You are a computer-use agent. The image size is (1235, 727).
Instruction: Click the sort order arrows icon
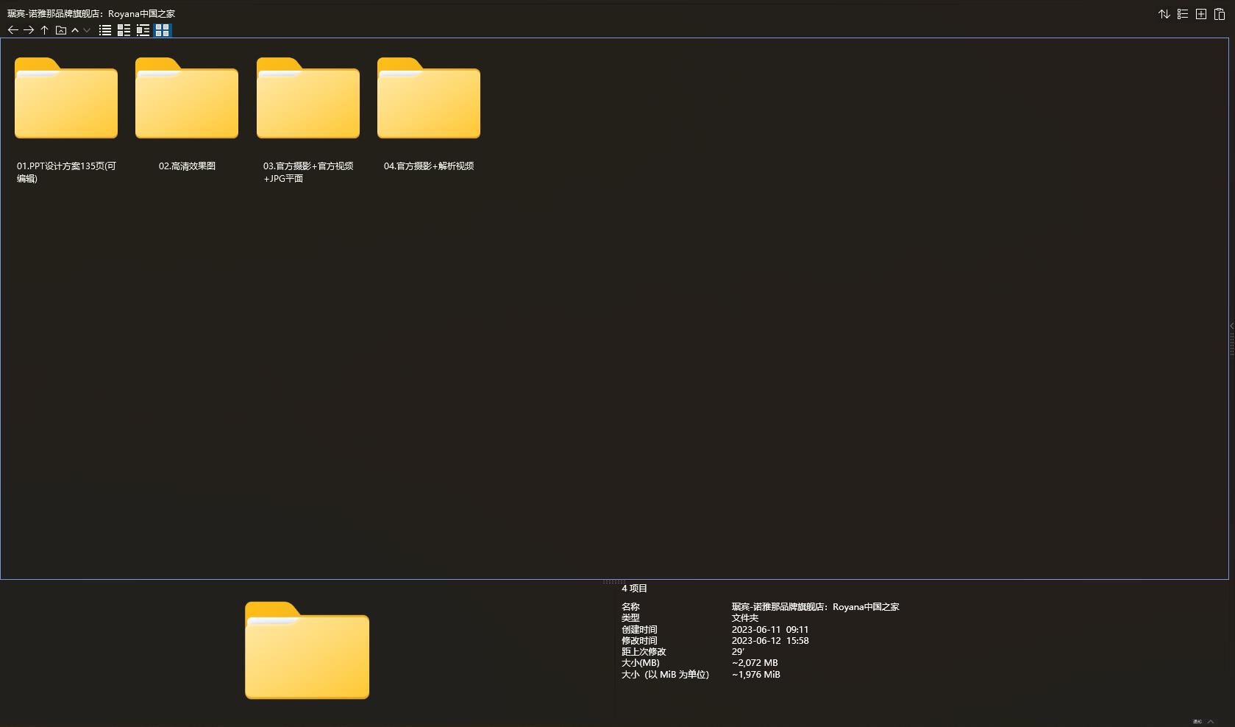coord(1164,14)
